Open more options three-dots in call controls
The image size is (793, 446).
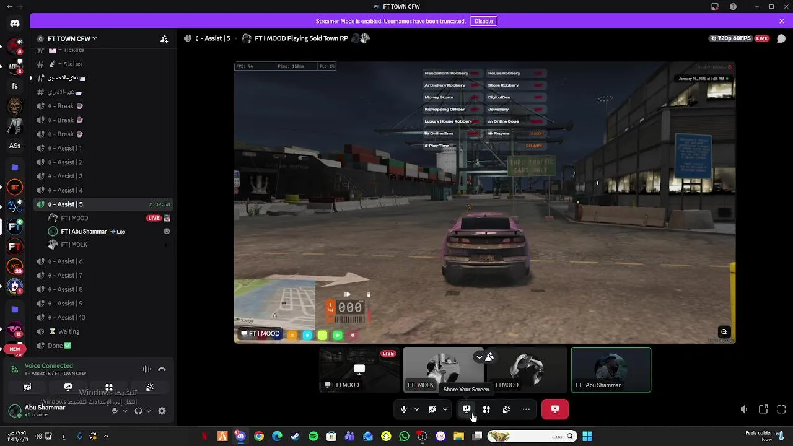(x=526, y=409)
